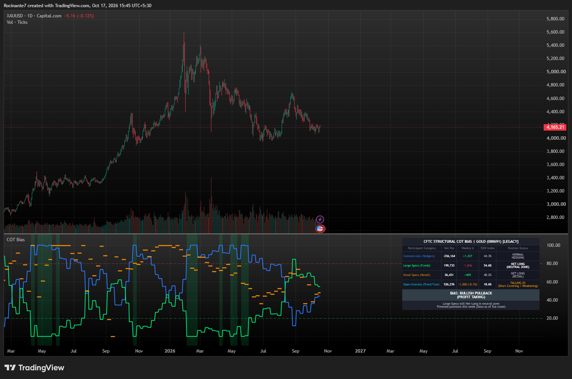
Task: Open the US flag economic event marker
Action: coord(320,228)
